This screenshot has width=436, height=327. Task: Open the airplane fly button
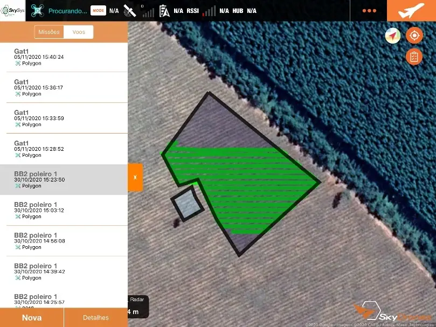point(411,11)
